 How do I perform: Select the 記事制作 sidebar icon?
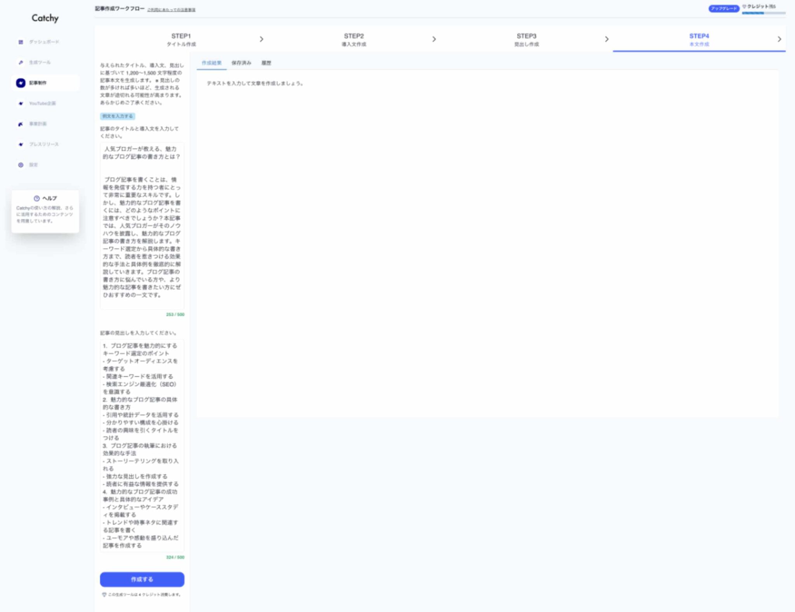21,83
